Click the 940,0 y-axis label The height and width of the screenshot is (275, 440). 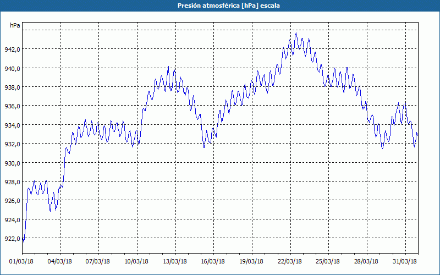coord(12,68)
